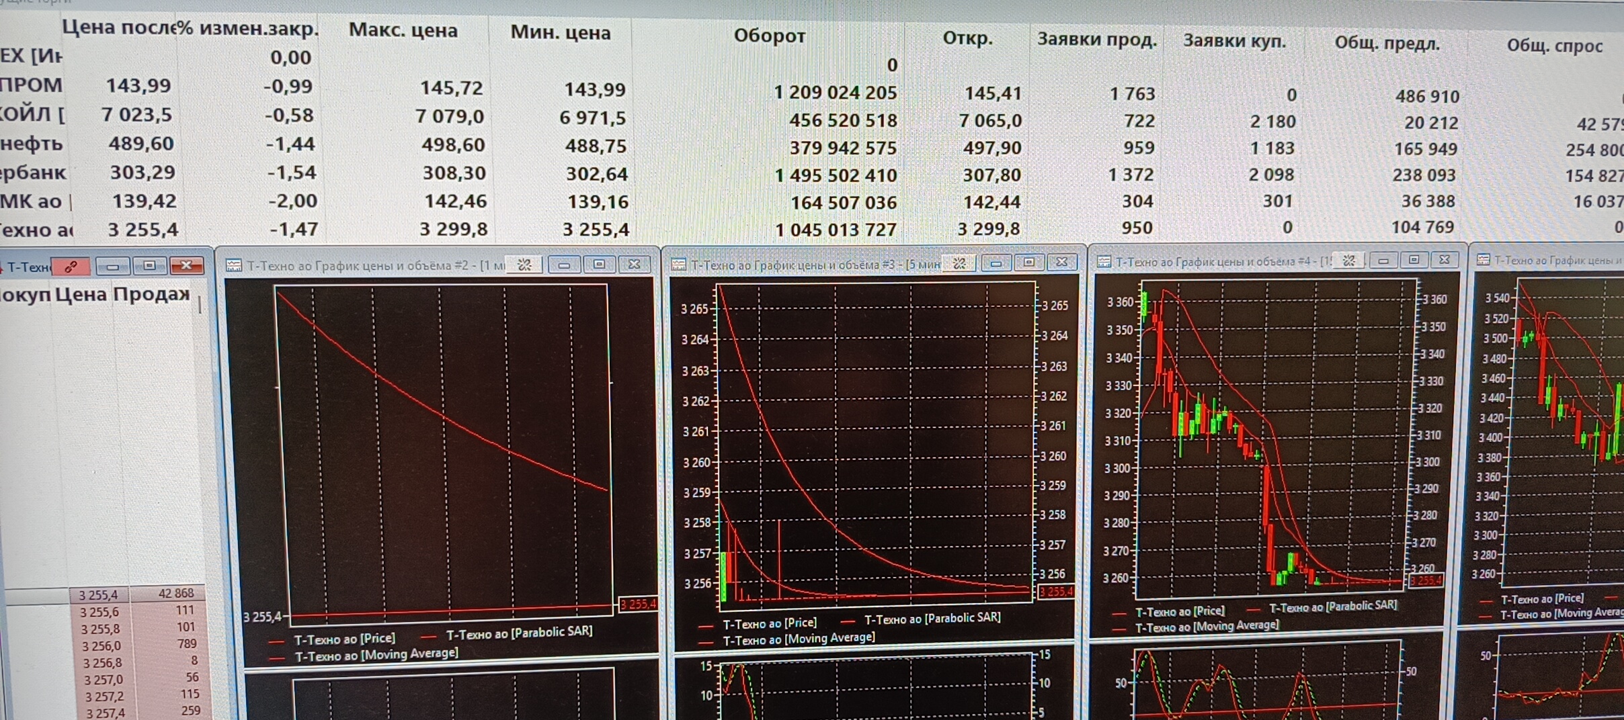Click the "Т-Техно ао [Price]" legend entry in chart #4
This screenshot has width=1624, height=720.
[1180, 611]
